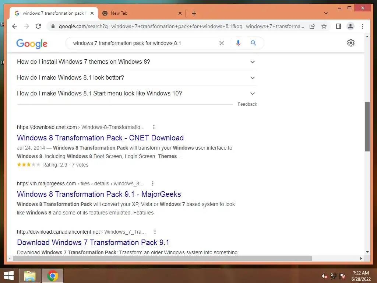The width and height of the screenshot is (377, 283).
Task: Open the taskbar clock showing 7:22 AM
Action: point(361,276)
